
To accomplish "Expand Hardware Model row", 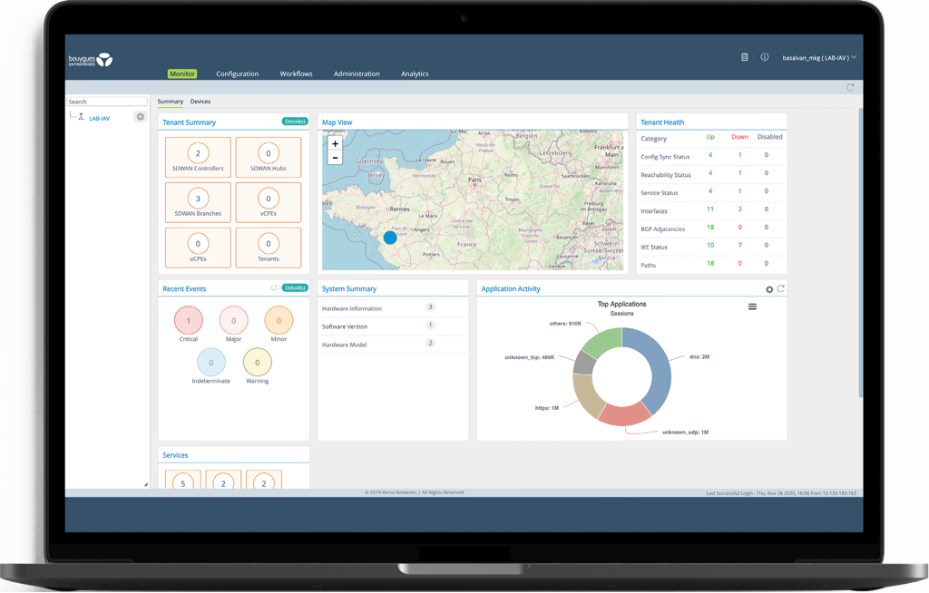I will pyautogui.click(x=393, y=345).
